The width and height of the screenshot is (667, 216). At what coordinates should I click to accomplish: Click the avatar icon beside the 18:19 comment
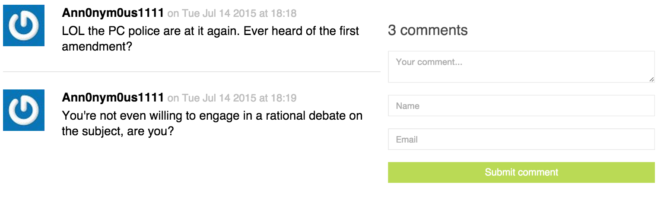[x=24, y=110]
